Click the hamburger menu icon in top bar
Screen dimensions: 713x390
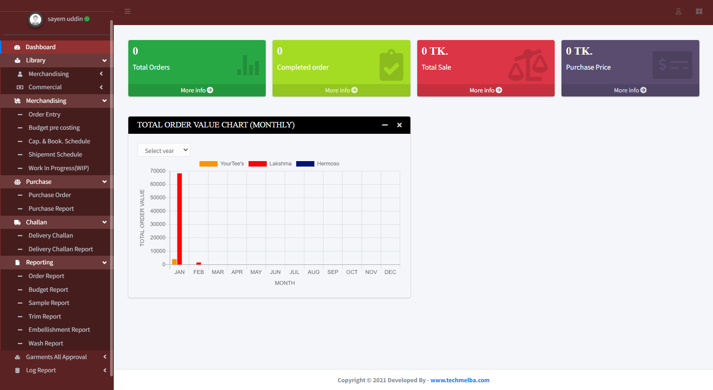tap(127, 11)
